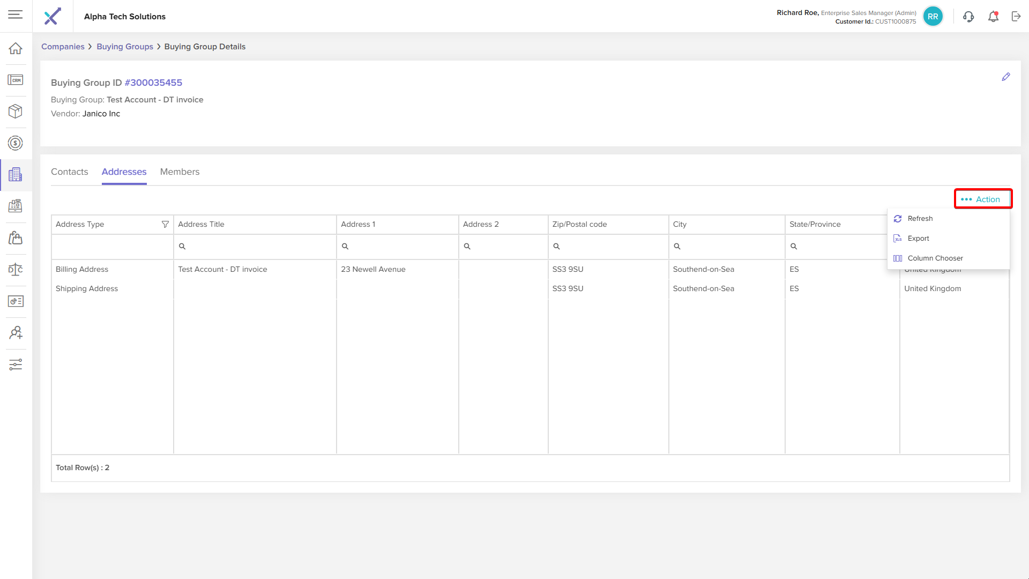The height and width of the screenshot is (579, 1029).
Task: Switch to the Members tab
Action: click(x=180, y=172)
